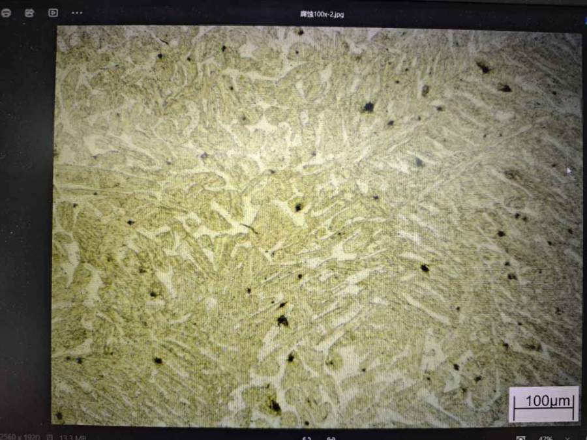
Task: Click the 47% zoom level value
Action: pyautogui.click(x=545, y=438)
